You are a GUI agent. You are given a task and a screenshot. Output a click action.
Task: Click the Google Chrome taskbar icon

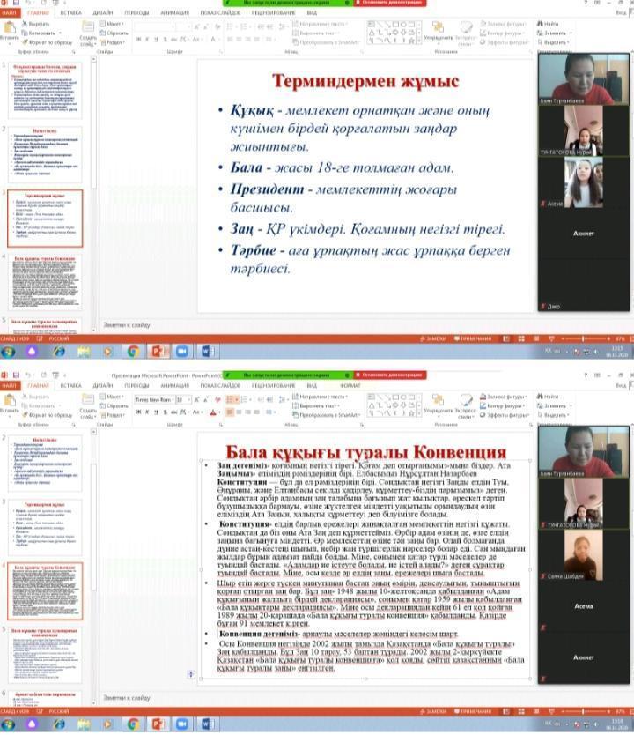click(133, 351)
